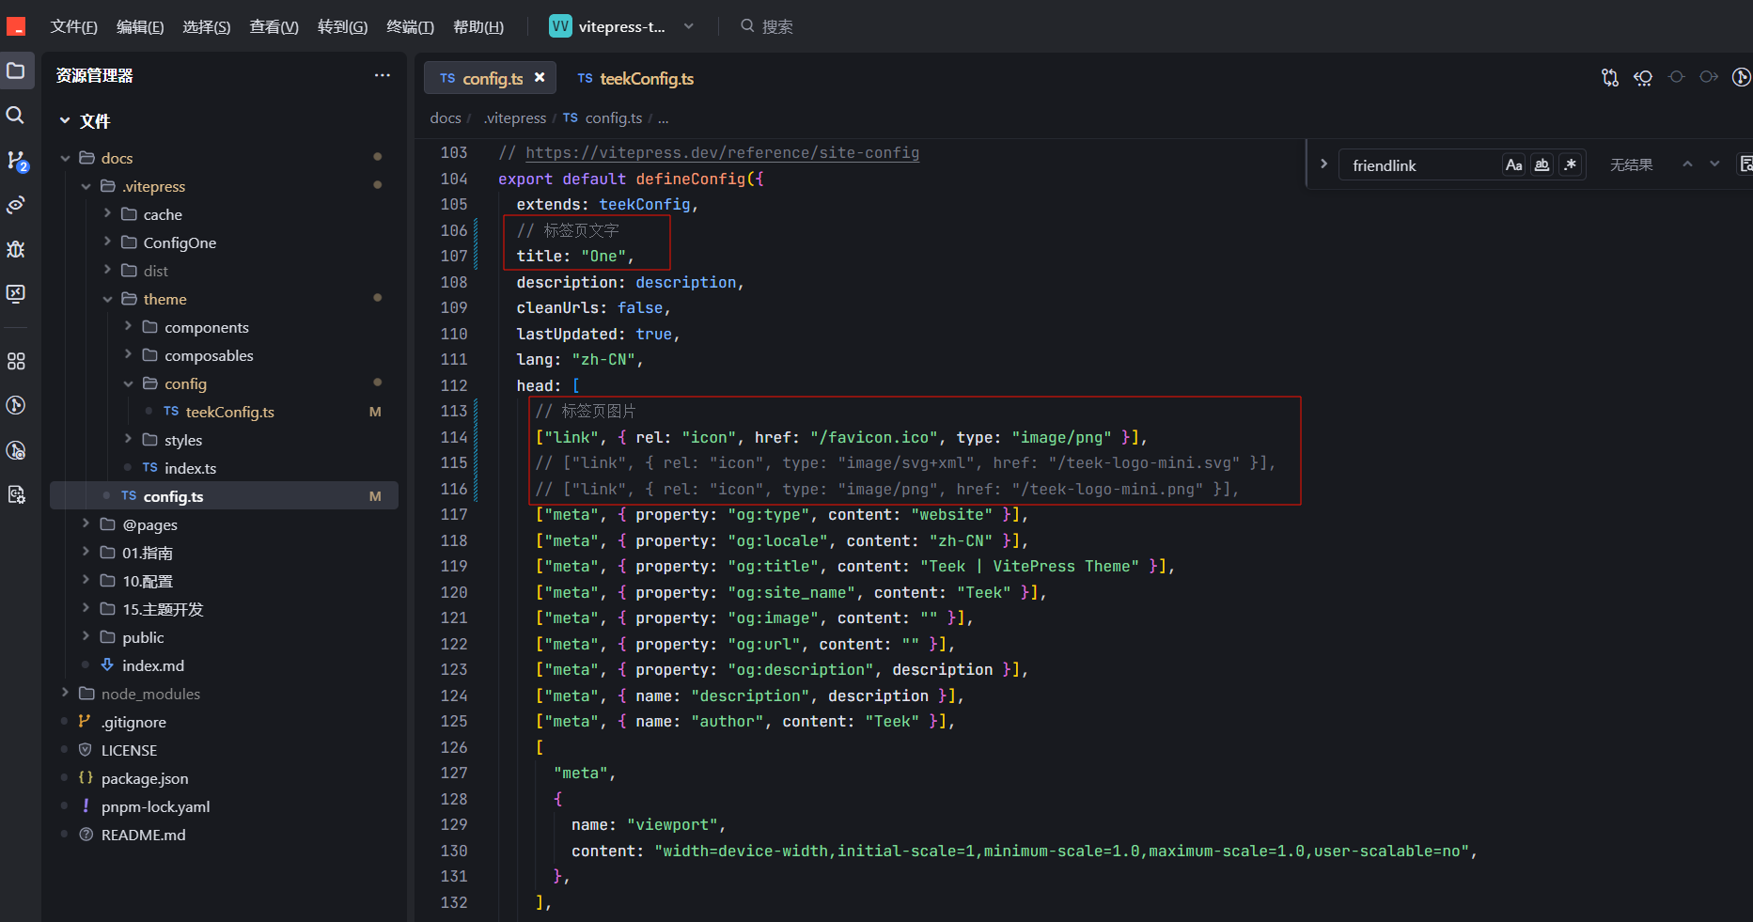The width and height of the screenshot is (1753, 922).
Task: Click config.ts in the breadcrumb
Action: pyautogui.click(x=613, y=117)
